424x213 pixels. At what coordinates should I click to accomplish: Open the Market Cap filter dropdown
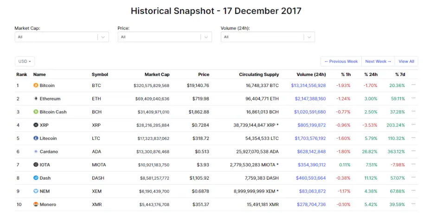[x=62, y=37]
